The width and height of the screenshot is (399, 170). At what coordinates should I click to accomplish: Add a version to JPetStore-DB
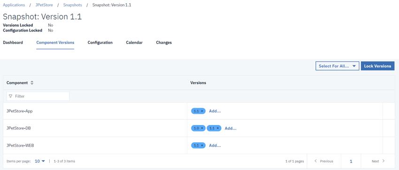(230, 128)
